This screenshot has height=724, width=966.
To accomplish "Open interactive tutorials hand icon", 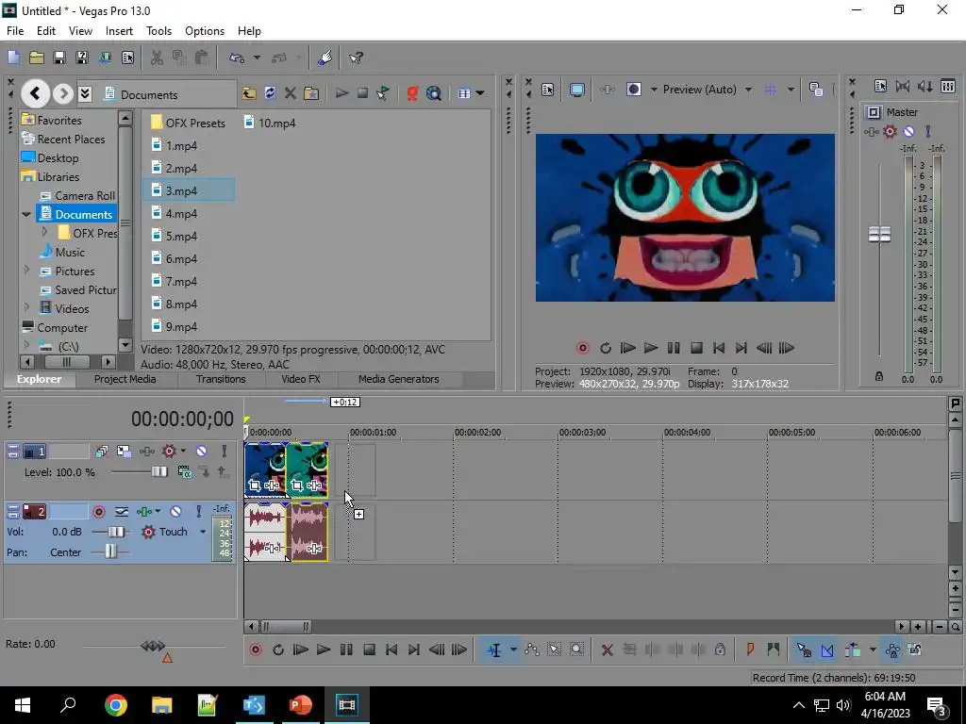I will pos(325,58).
